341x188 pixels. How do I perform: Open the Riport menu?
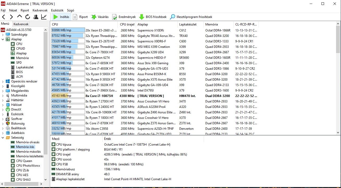pos(25,10)
